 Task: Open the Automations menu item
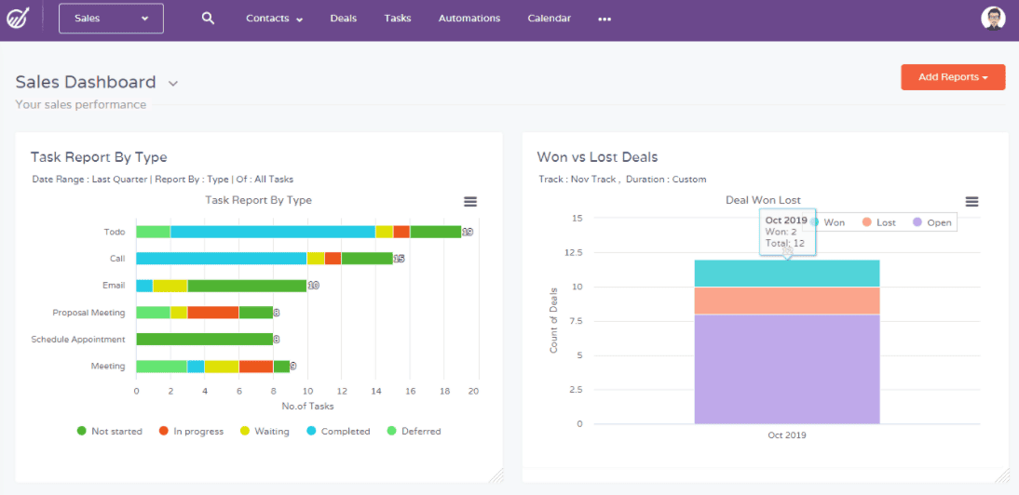coord(469,19)
